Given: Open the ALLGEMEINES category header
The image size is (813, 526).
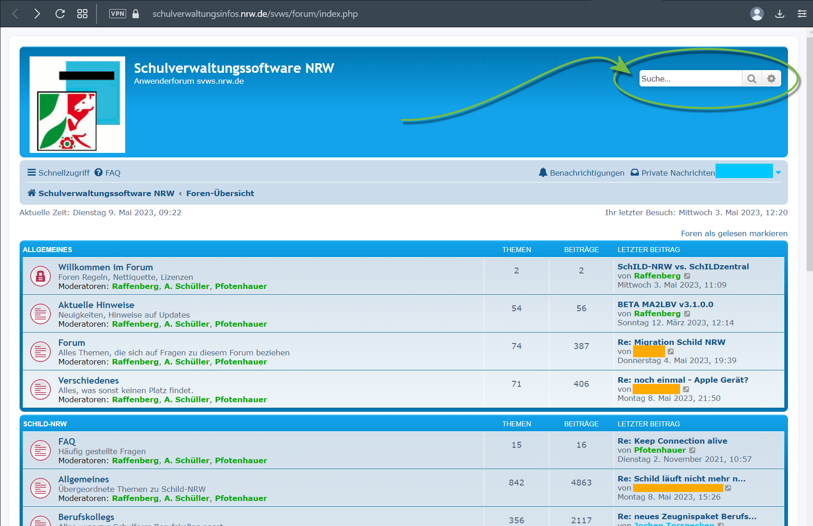Looking at the screenshot, I should click(47, 250).
